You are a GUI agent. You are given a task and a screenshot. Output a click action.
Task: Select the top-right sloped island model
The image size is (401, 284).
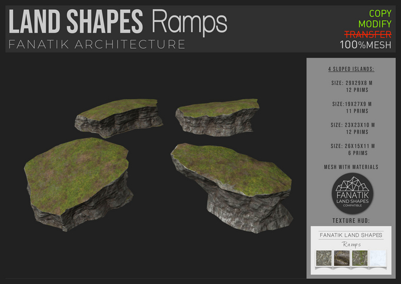[x=217, y=117]
